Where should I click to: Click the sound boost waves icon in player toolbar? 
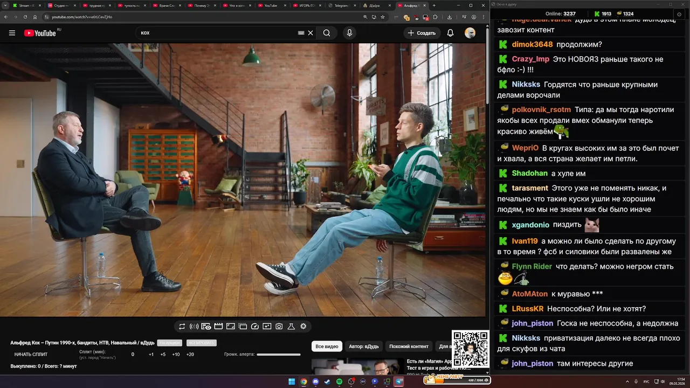(194, 326)
